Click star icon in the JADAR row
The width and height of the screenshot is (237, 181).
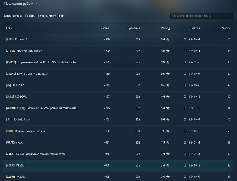click(168, 177)
